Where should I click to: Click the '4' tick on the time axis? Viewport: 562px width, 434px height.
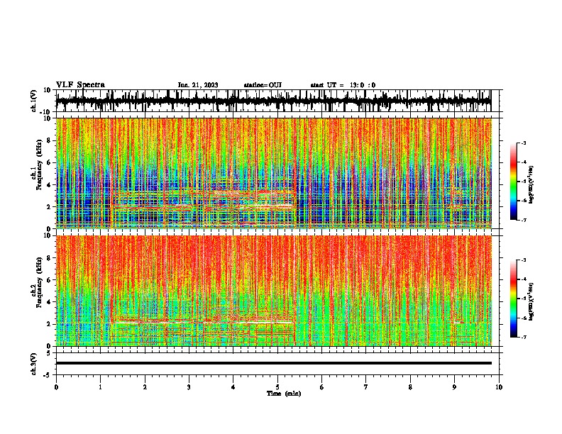(233, 387)
